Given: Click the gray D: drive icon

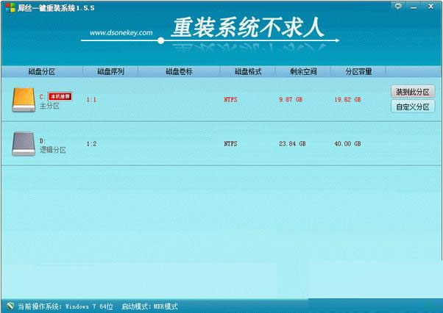Looking at the screenshot, I should point(24,143).
